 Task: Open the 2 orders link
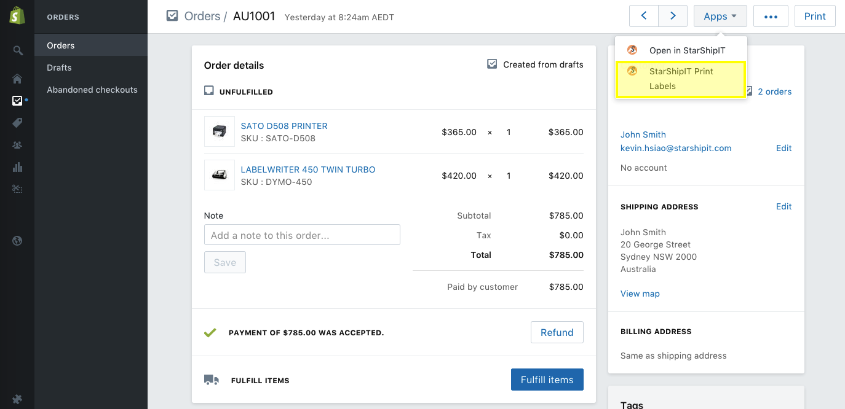(774, 92)
